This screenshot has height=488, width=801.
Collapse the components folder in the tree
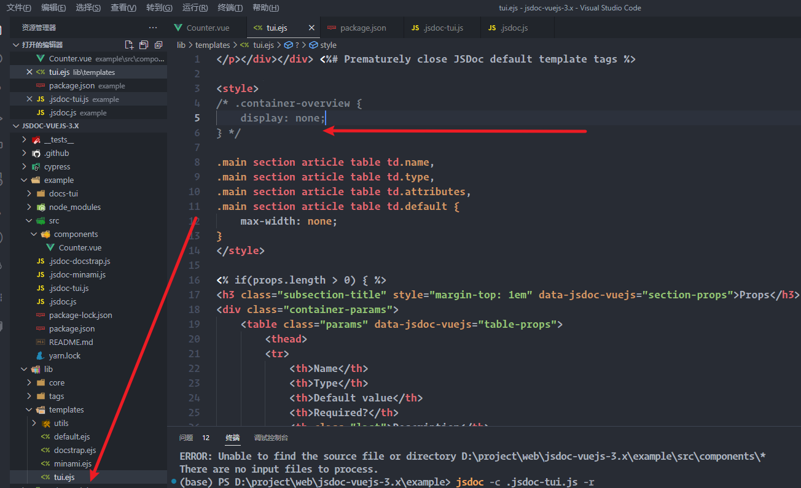click(34, 234)
